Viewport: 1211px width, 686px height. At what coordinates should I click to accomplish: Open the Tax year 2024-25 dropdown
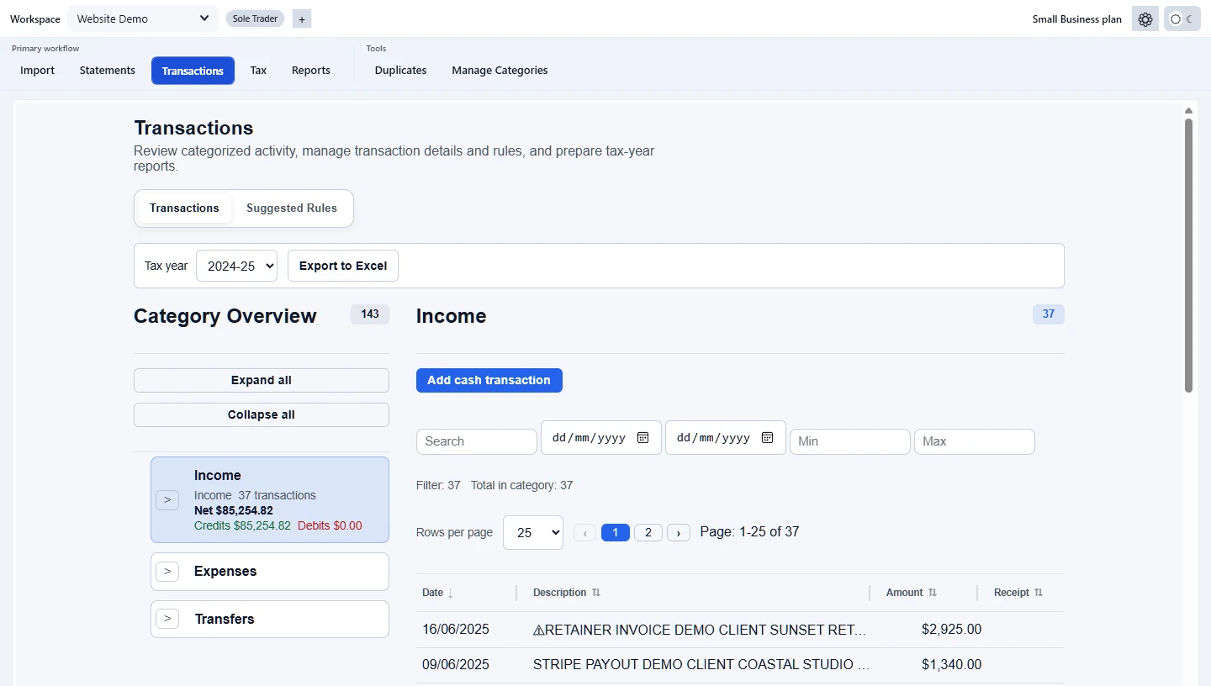[236, 266]
